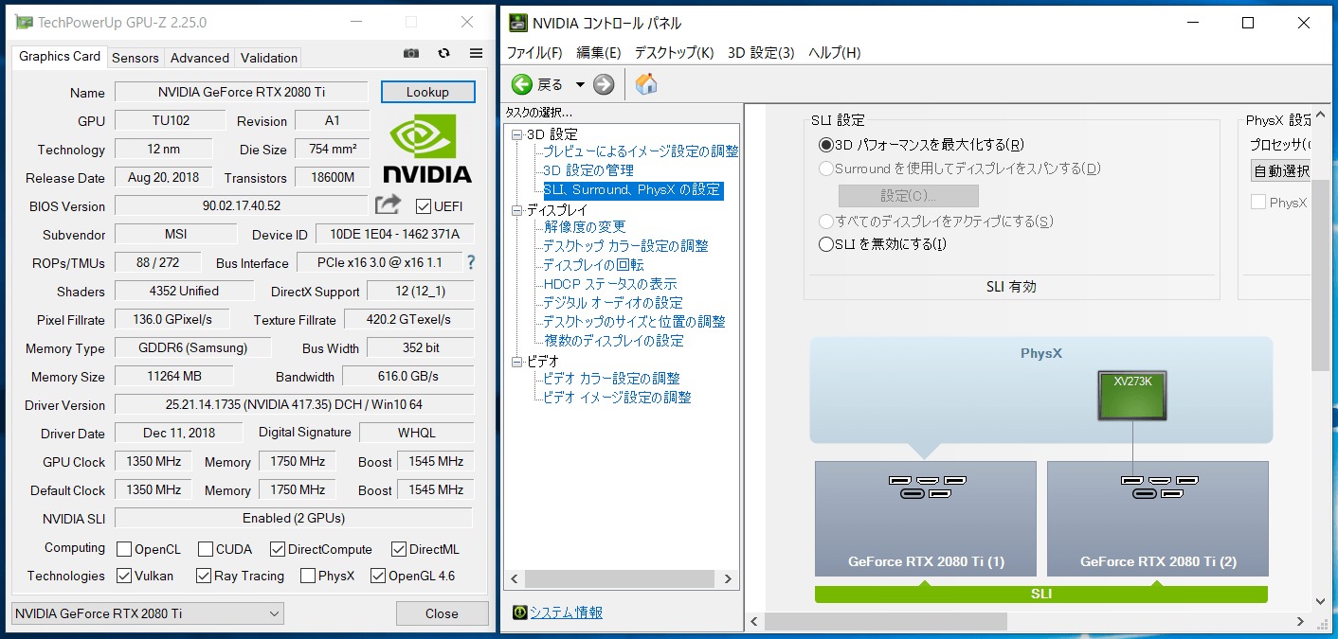Click the NVIDIA SLI status field

(x=294, y=518)
